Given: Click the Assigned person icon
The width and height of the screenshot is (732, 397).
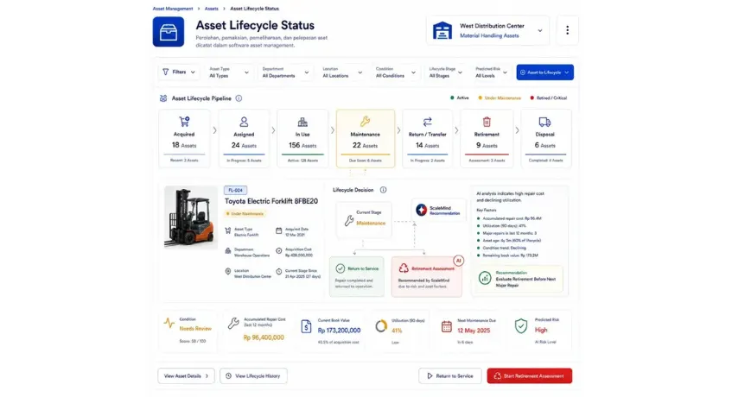Looking at the screenshot, I should click(244, 122).
